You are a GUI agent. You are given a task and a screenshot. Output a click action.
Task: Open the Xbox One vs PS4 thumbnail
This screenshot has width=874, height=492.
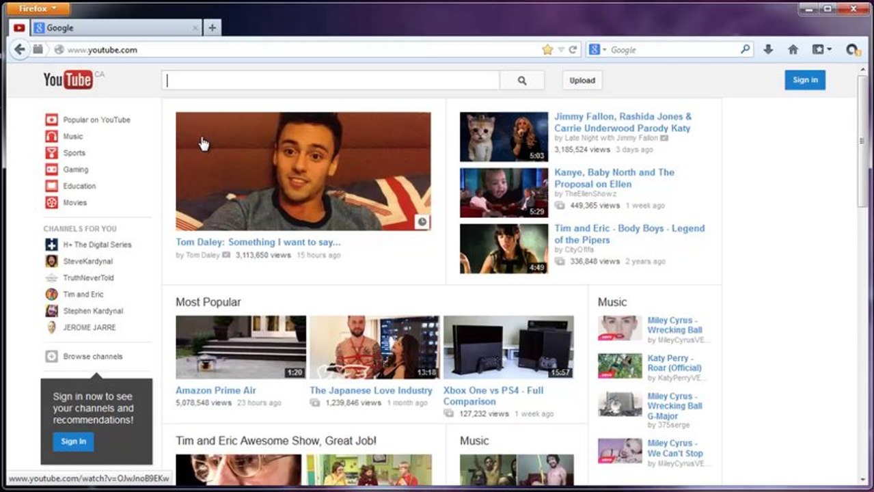(508, 347)
